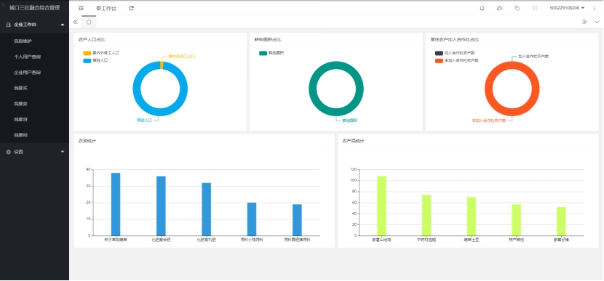This screenshot has height=281, width=604.
Task: Click the 农户人口占比 card title
Action: pyautogui.click(x=92, y=39)
